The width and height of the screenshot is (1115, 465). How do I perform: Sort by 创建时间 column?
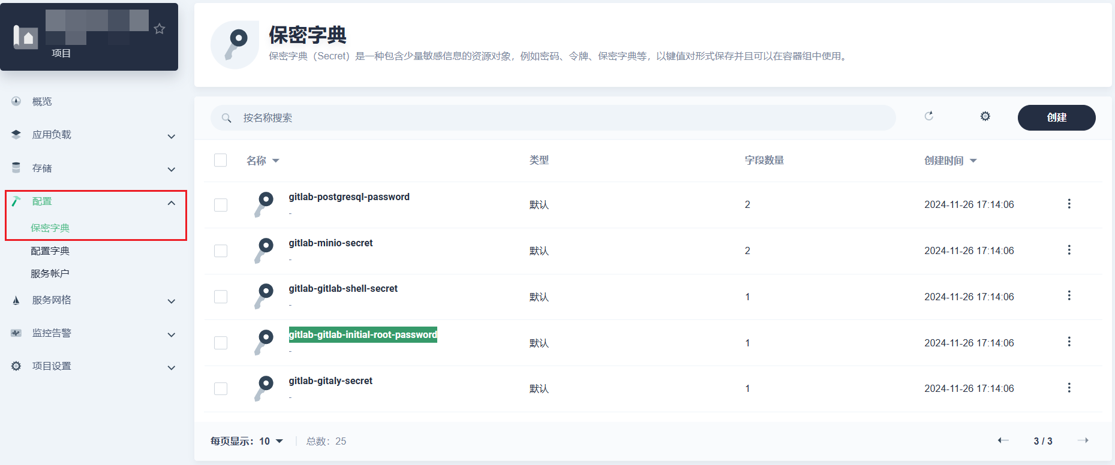(x=950, y=161)
